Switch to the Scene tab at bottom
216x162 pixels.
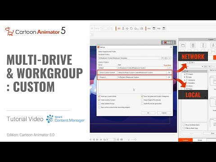[x=200, y=140]
